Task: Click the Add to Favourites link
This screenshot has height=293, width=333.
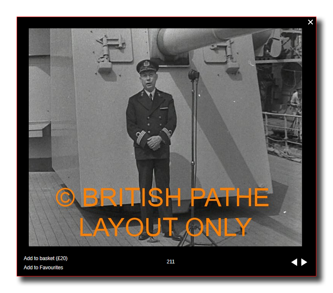Action: pyautogui.click(x=43, y=268)
